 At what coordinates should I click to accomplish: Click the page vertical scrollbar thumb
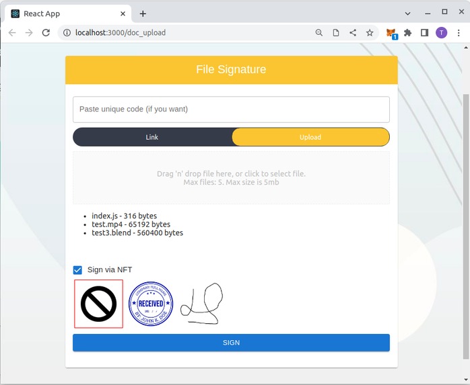point(466,226)
